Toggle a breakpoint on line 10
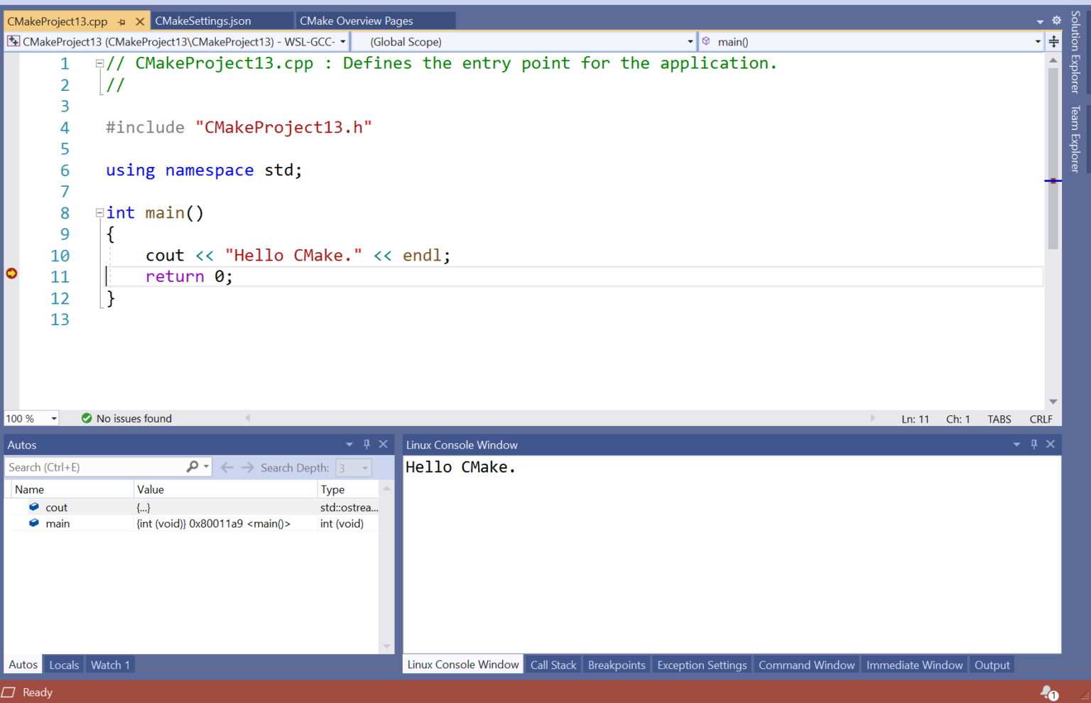Viewport: 1091px width, 703px height. point(11,255)
